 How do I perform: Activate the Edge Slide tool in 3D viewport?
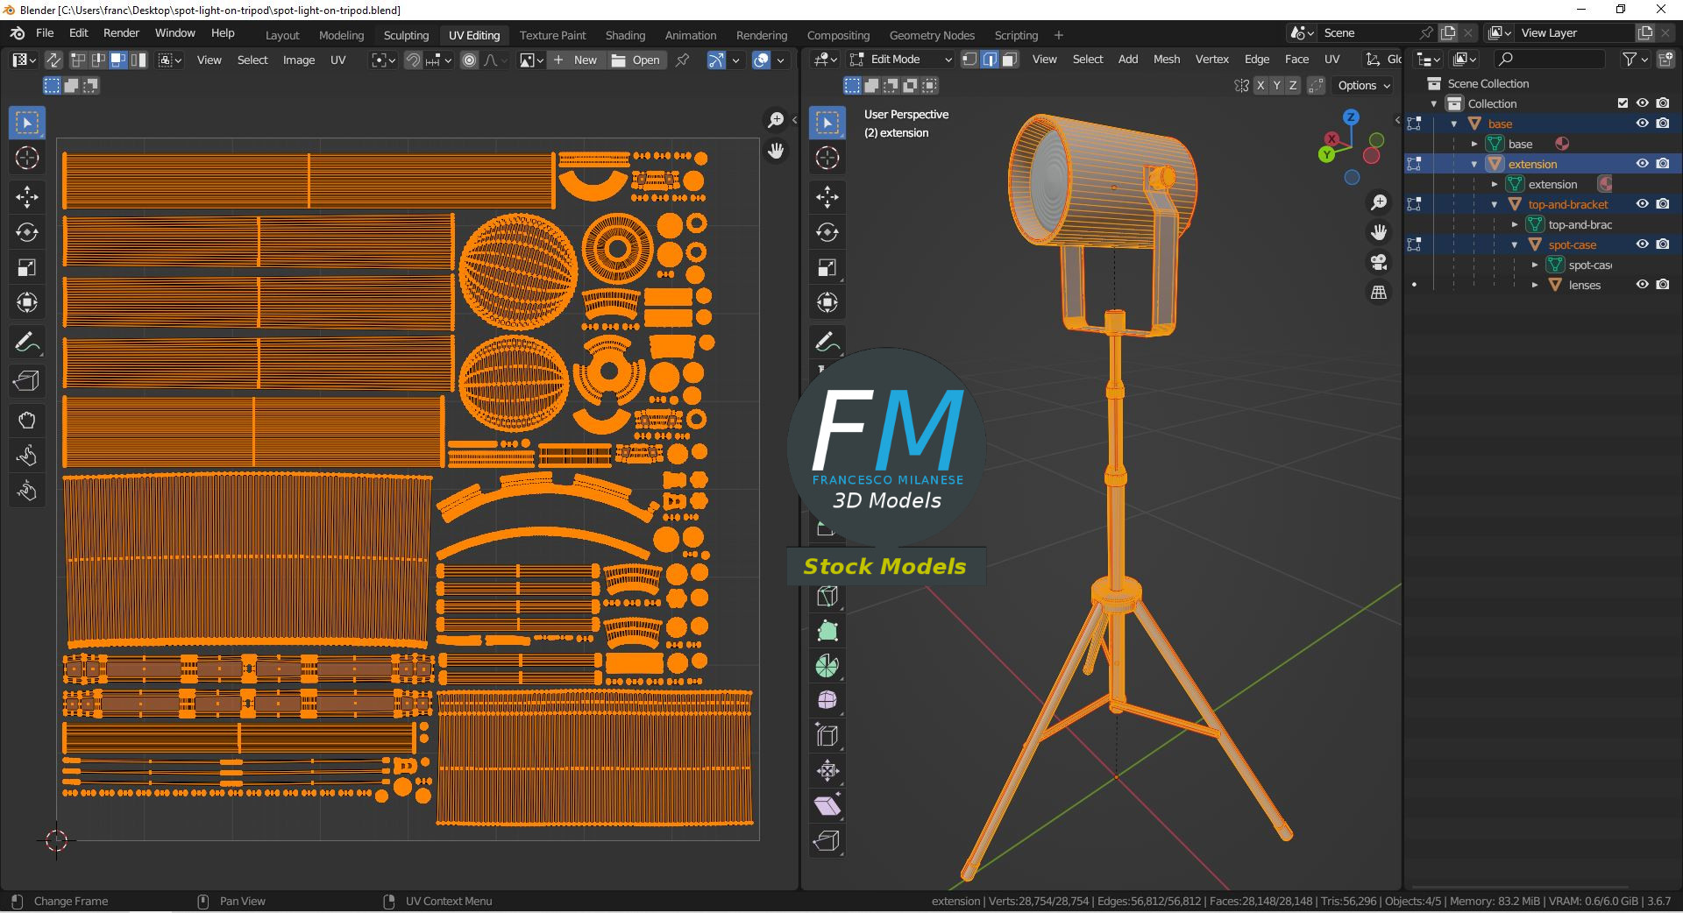coord(827,736)
